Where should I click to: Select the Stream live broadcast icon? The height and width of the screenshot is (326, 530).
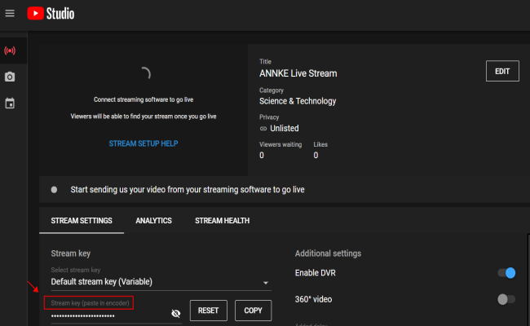click(x=10, y=51)
